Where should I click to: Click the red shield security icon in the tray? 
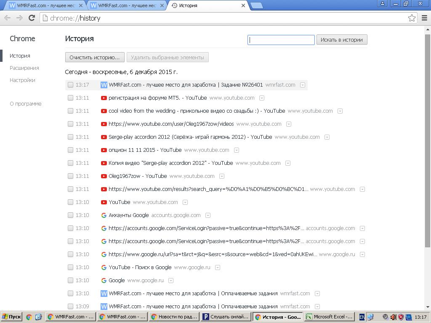tap(401, 317)
